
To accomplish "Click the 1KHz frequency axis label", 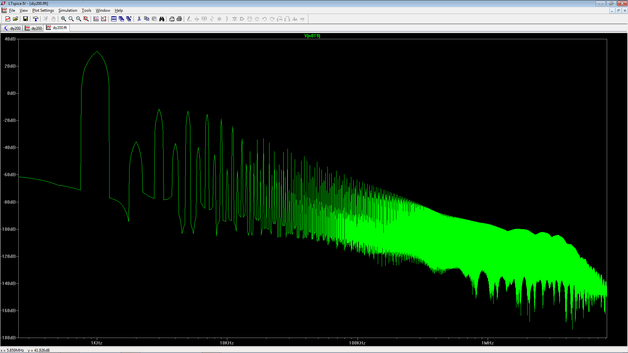I will pos(96,343).
